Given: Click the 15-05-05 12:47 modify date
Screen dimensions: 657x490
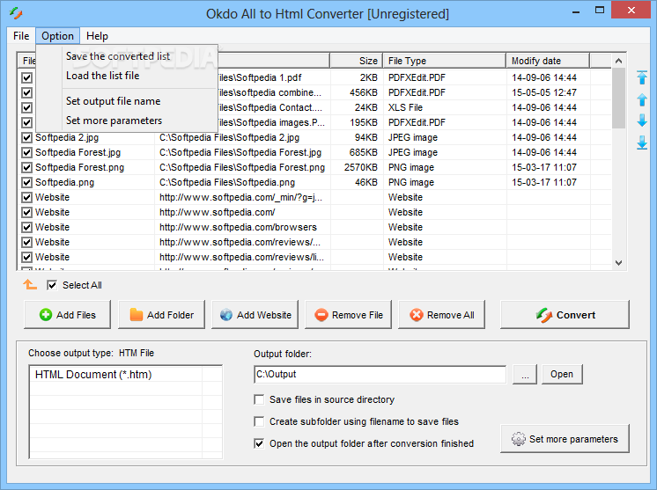Looking at the screenshot, I should (544, 92).
